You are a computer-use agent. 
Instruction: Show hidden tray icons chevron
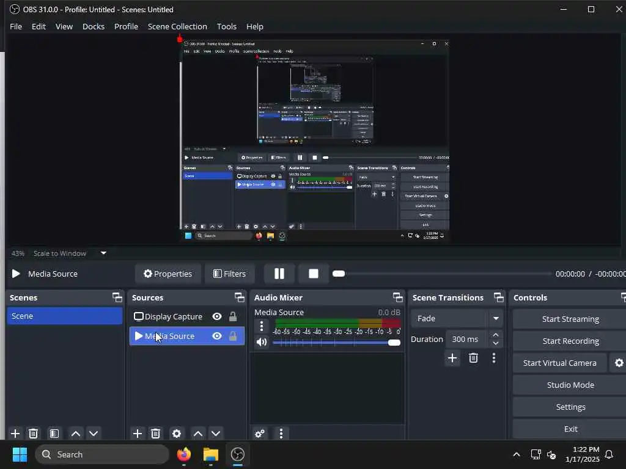pyautogui.click(x=516, y=454)
